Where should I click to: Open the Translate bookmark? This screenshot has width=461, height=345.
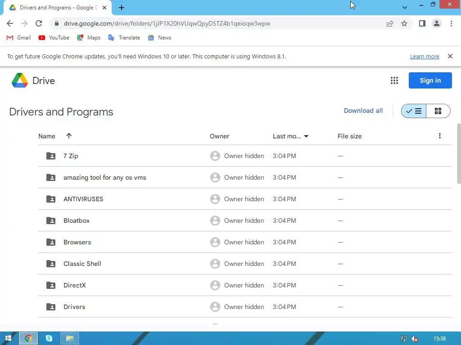coord(124,38)
